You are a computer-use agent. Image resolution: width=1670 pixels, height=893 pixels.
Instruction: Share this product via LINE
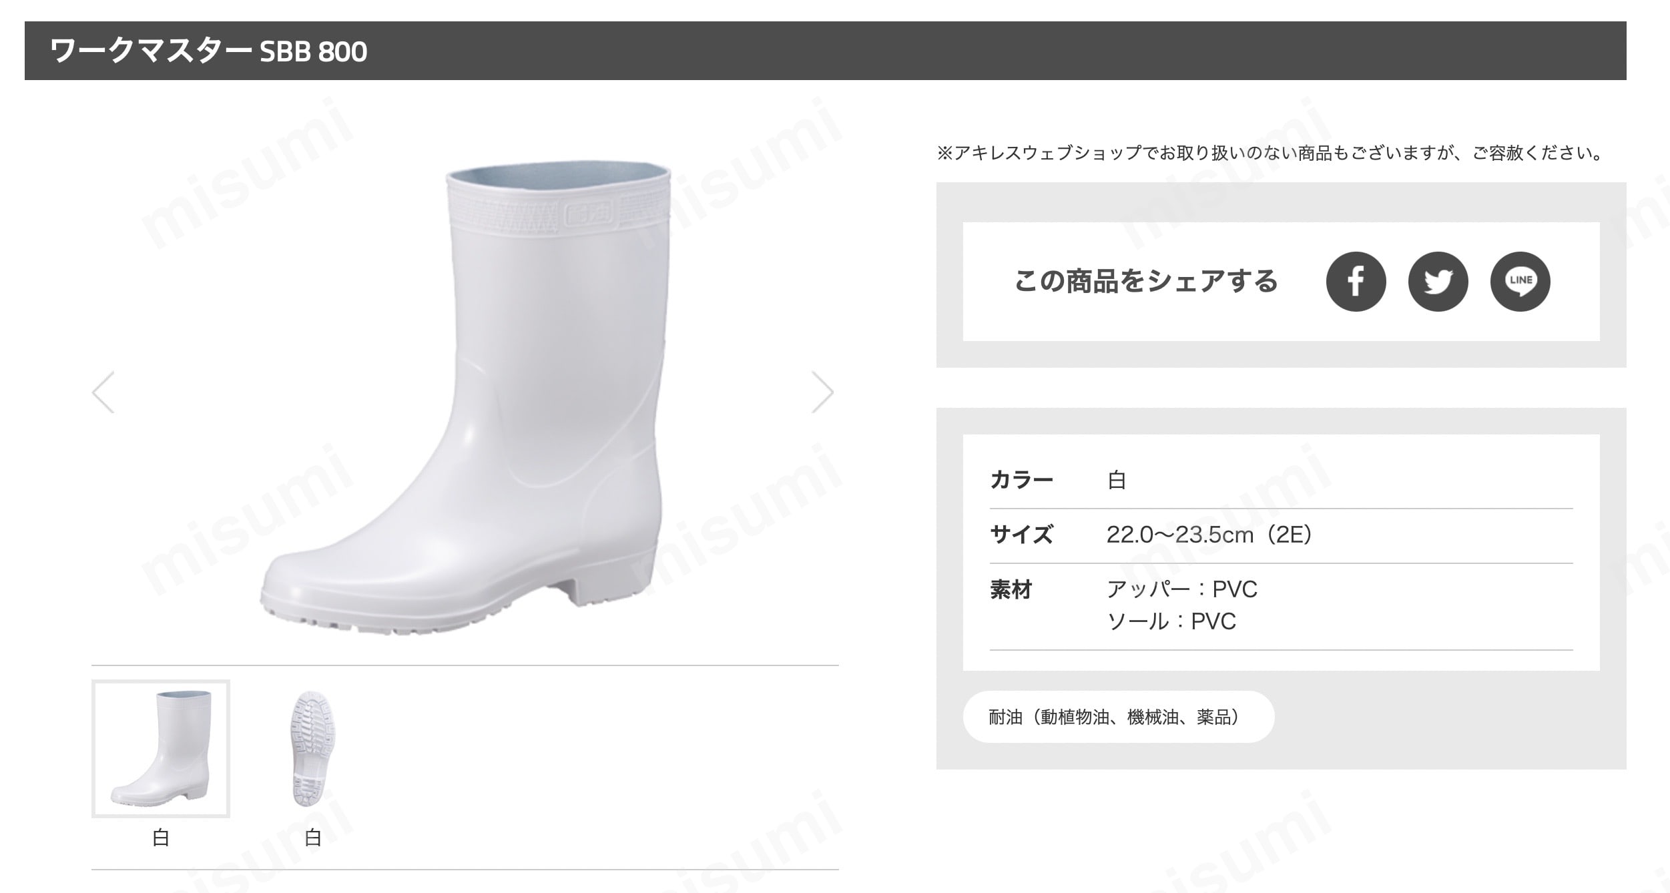click(1520, 281)
